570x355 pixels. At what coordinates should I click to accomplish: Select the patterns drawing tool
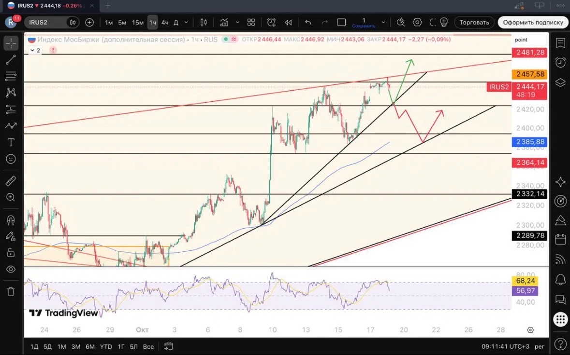tap(11, 93)
